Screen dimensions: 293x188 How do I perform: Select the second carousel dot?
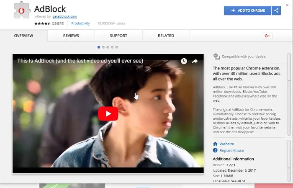103,47
